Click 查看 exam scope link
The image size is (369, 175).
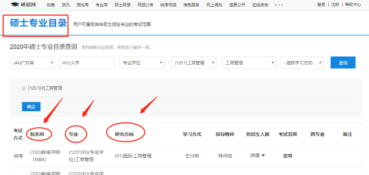pos(287,155)
